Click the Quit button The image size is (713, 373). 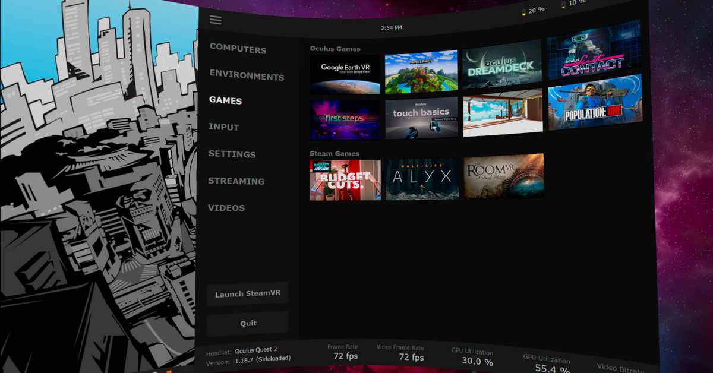[248, 323]
